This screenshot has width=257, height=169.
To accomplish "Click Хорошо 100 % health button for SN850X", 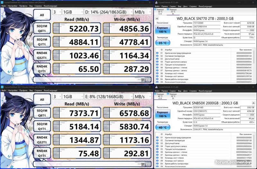I will tap(163, 114).
